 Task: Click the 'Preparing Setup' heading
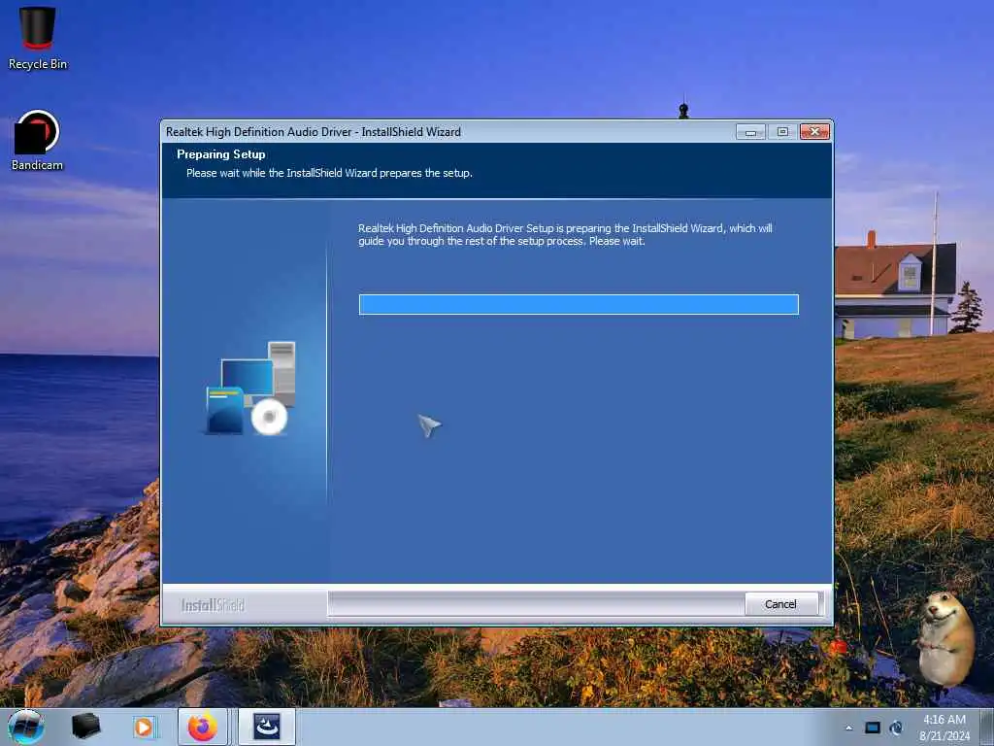point(221,154)
